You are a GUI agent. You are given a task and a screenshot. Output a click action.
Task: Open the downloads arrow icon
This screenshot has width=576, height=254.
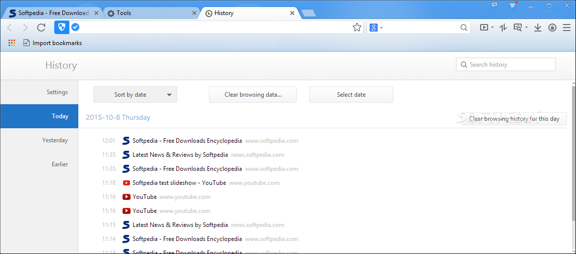tap(538, 28)
